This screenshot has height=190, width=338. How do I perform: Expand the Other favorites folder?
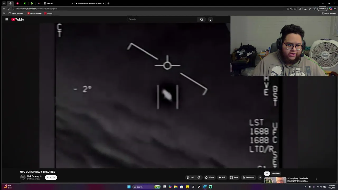pyautogui.click(x=329, y=13)
